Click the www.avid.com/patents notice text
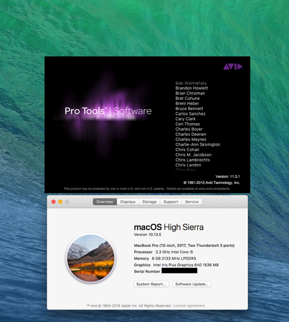The width and height of the screenshot is (289, 322). point(147,188)
